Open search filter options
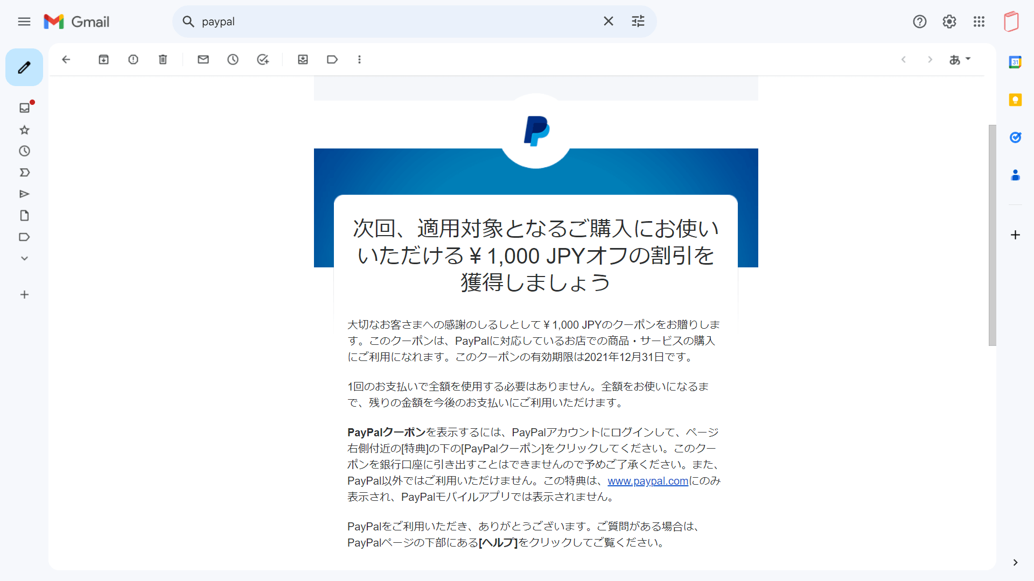Viewport: 1034px width, 581px height. [638, 21]
